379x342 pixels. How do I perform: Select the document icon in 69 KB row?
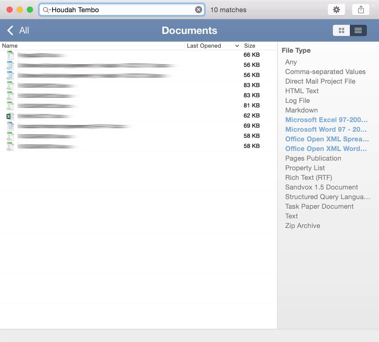click(10, 126)
